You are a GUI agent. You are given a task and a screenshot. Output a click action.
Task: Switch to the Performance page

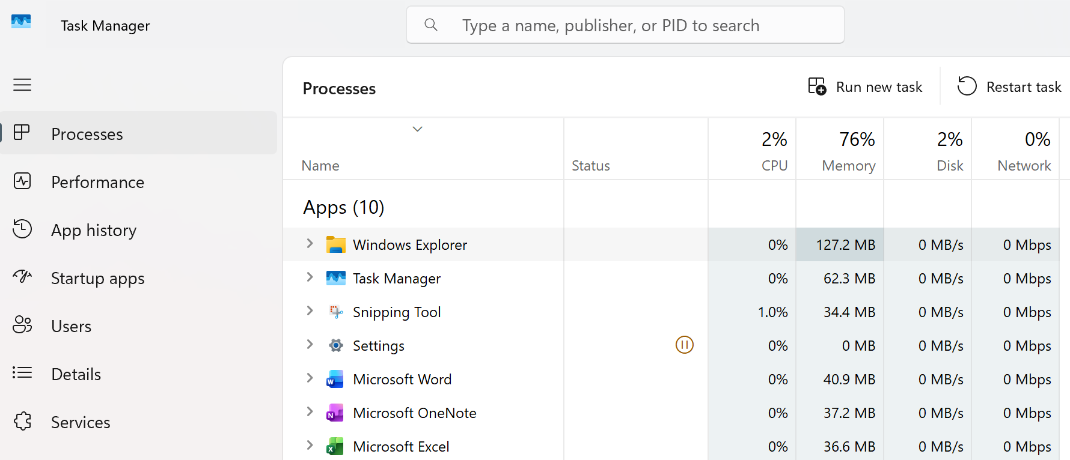click(x=138, y=181)
